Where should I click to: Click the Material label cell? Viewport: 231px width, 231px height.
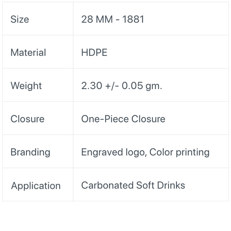pyautogui.click(x=38, y=52)
